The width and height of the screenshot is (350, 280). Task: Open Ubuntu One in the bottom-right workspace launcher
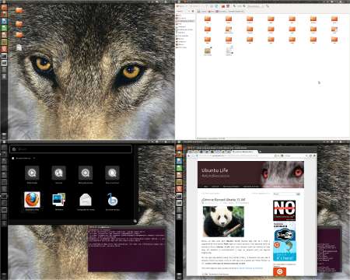click(179, 189)
